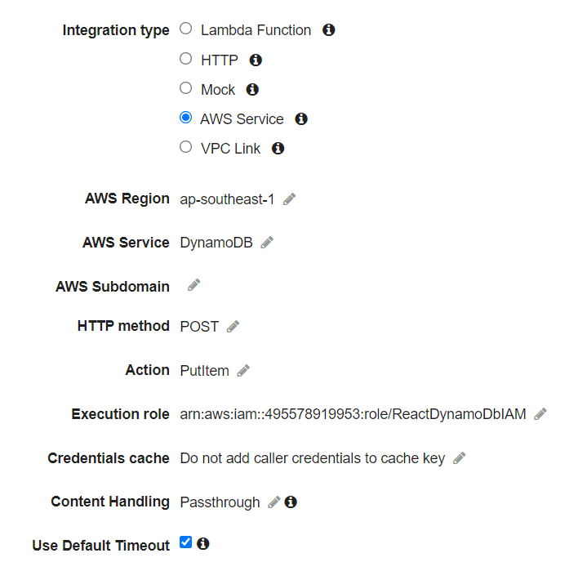Screen dimensions: 578x571
Task: Click info icon next to Default Timeout checkbox
Action: coord(202,543)
